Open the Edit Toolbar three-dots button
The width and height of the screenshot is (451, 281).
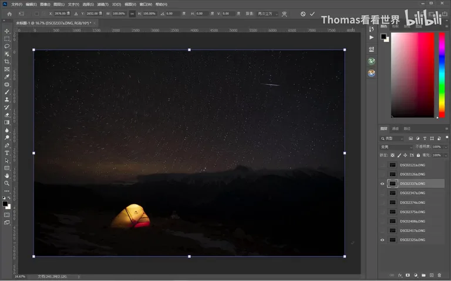(x=7, y=191)
